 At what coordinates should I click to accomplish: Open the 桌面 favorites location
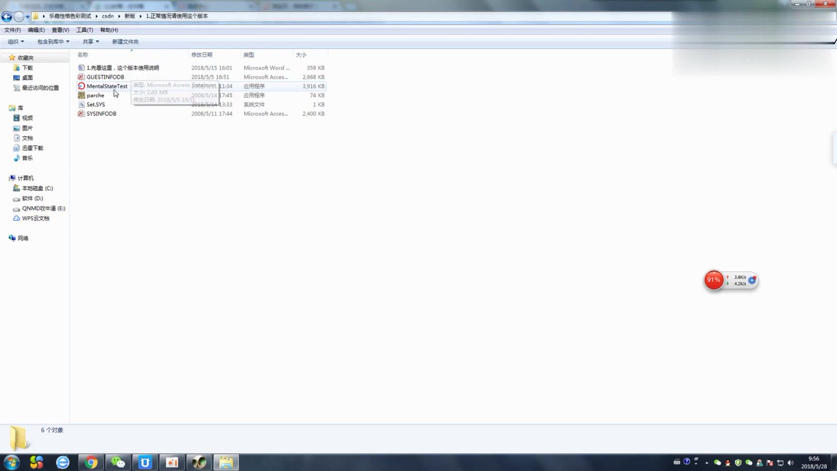[x=27, y=78]
